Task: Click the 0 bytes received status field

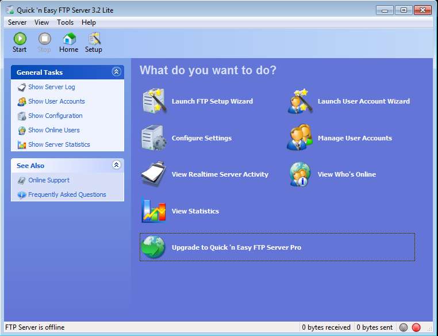Action: 326,327
